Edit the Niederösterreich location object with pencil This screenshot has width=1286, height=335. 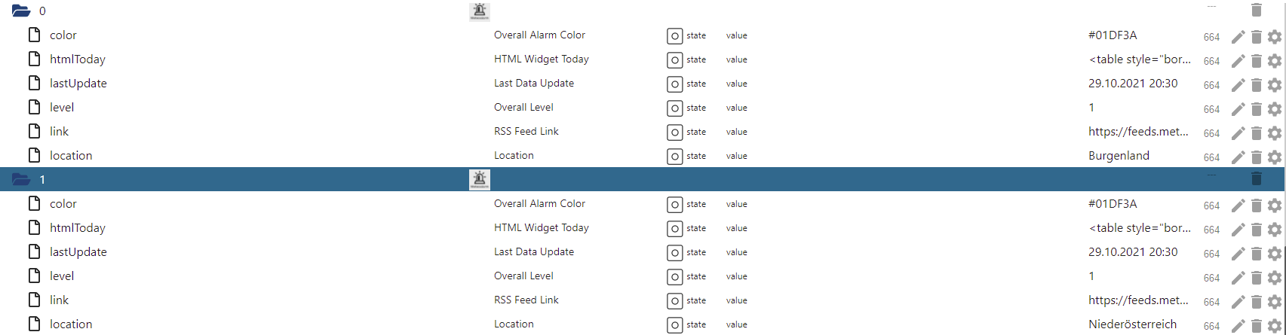(x=1238, y=326)
